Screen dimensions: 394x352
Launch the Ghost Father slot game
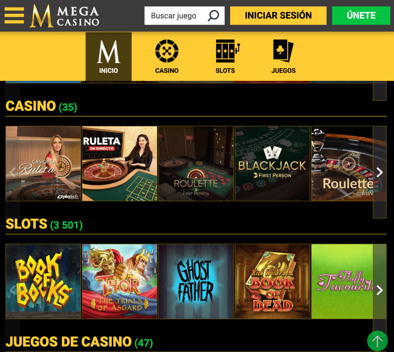click(196, 282)
